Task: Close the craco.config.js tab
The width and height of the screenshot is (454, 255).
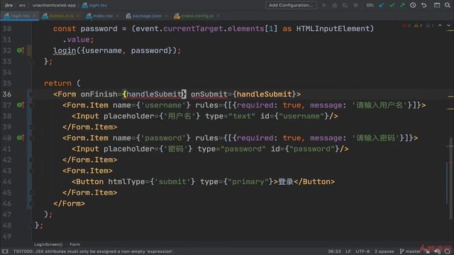Action: click(x=218, y=16)
